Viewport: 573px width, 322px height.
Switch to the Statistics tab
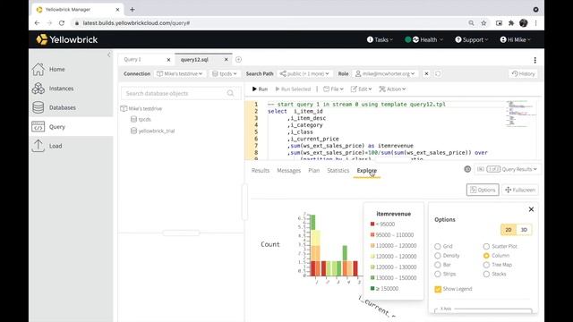[338, 171]
